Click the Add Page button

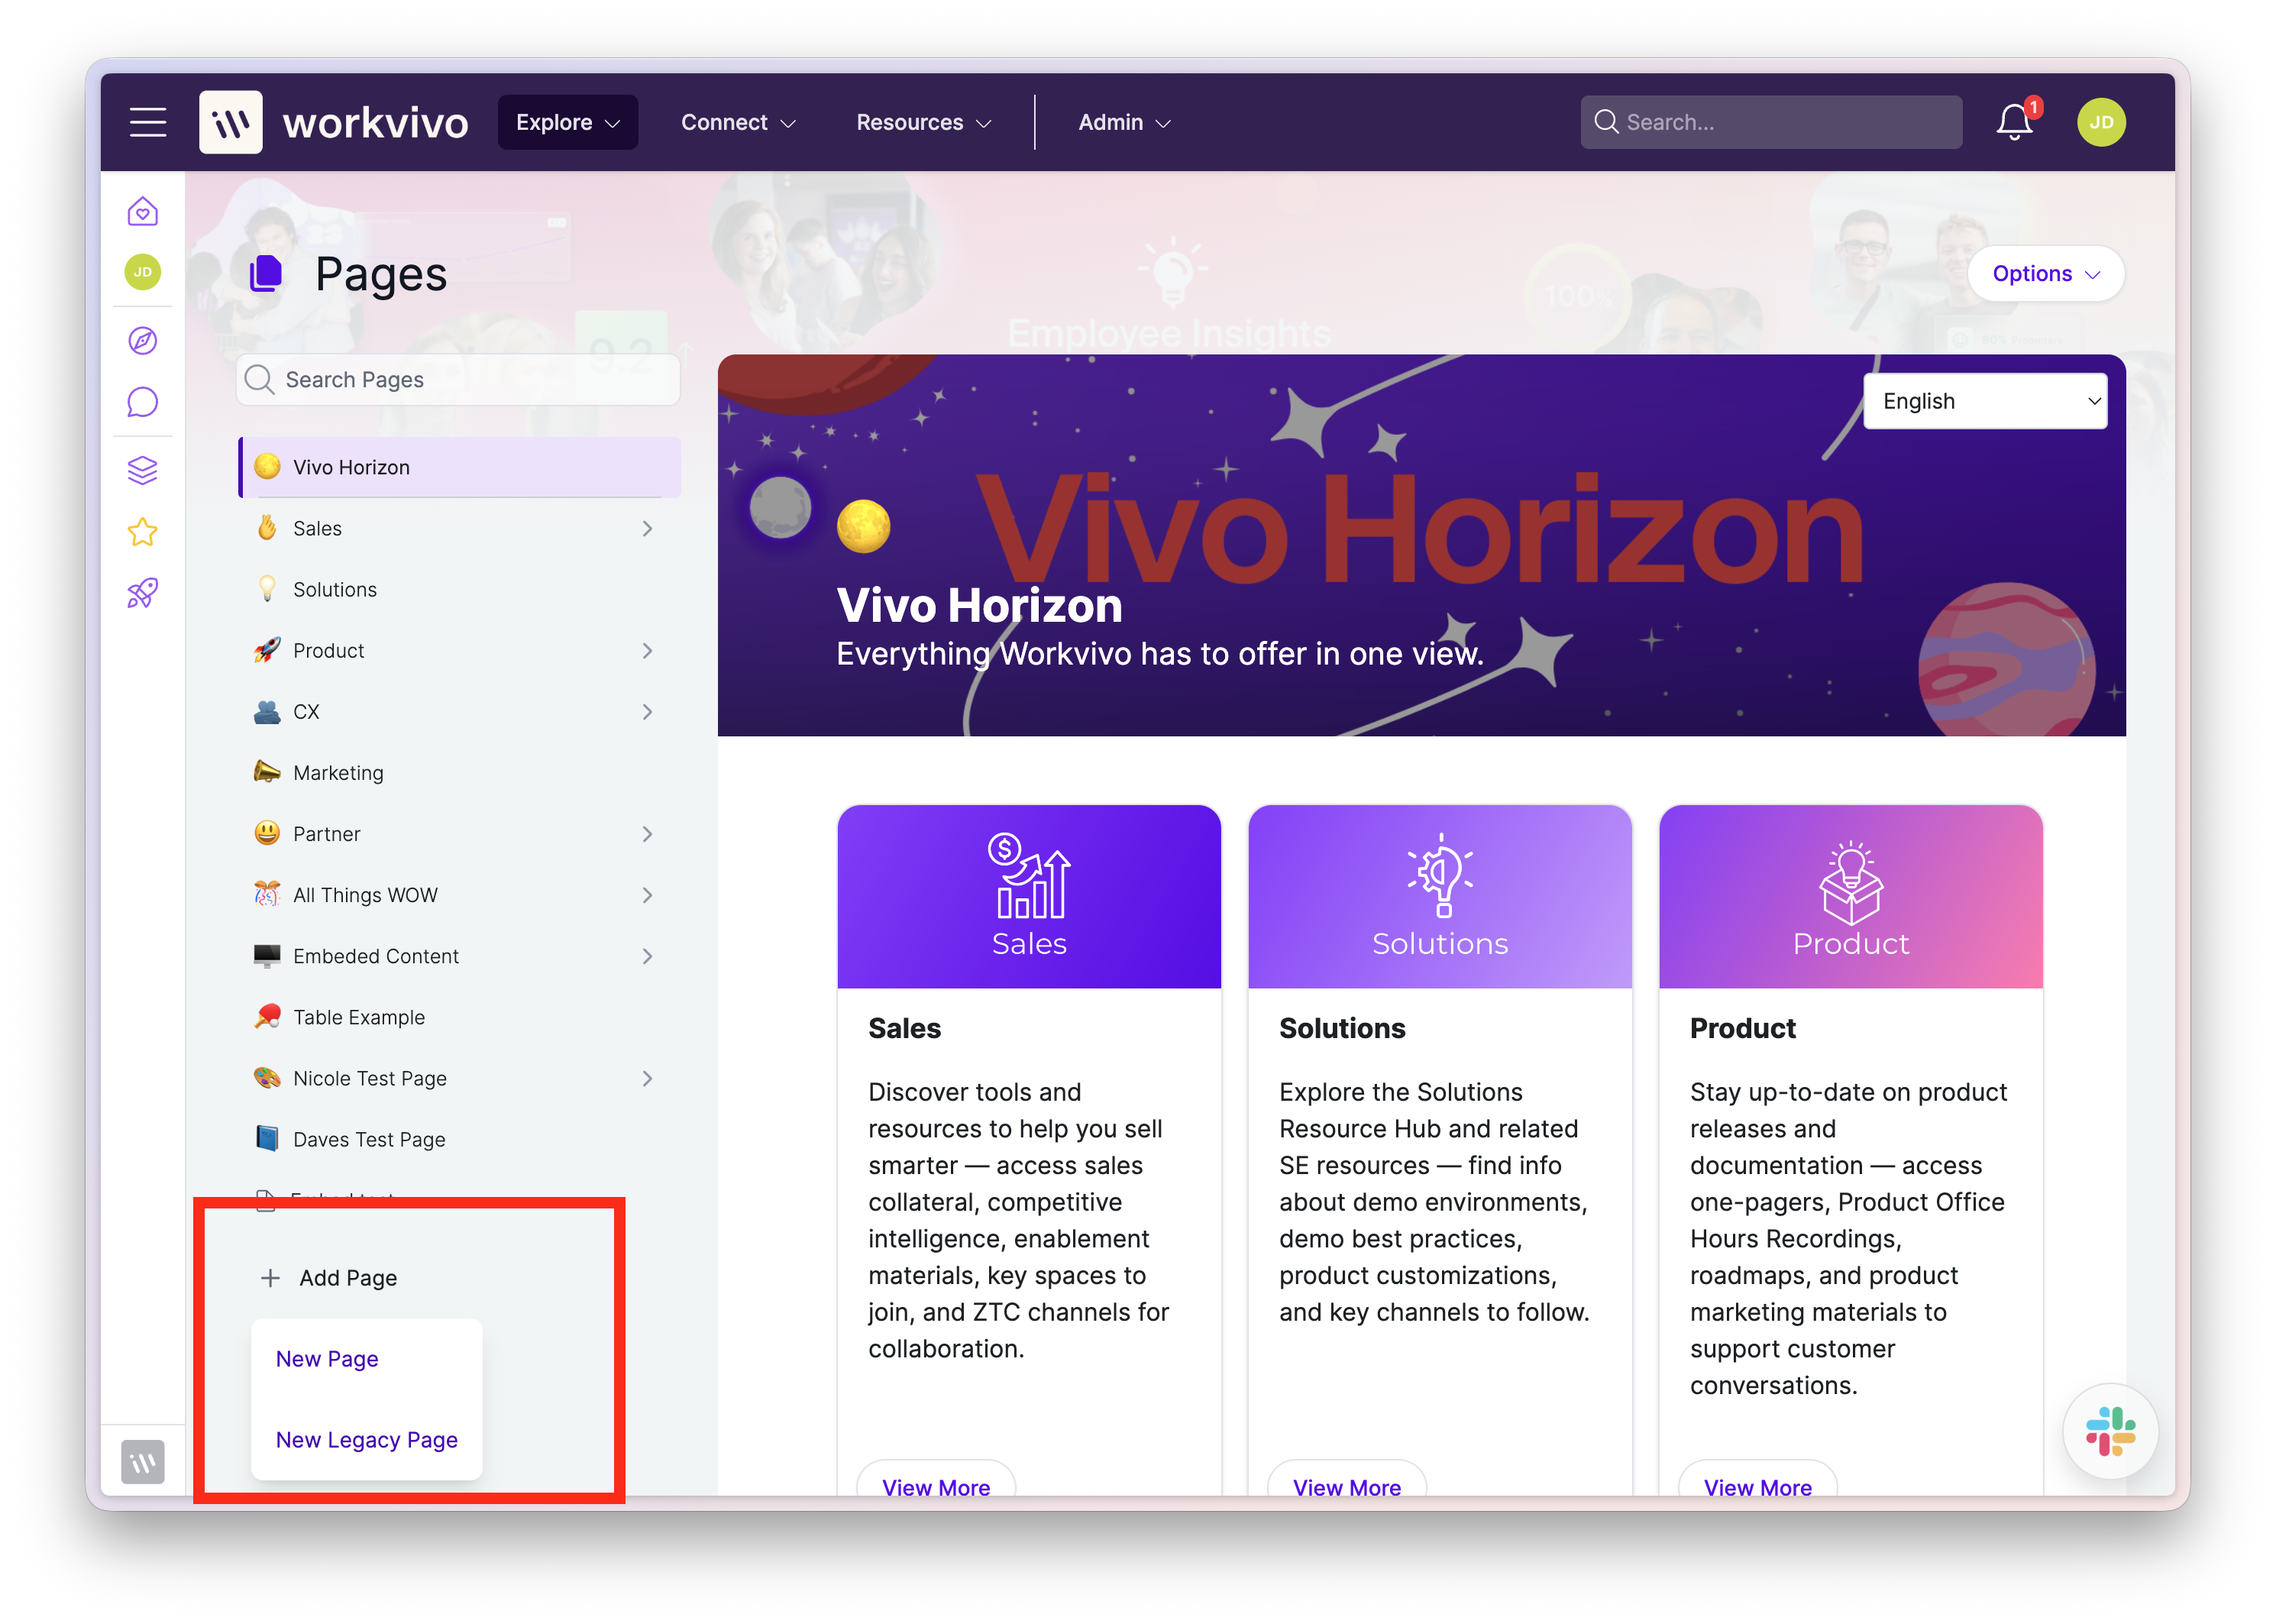[328, 1278]
